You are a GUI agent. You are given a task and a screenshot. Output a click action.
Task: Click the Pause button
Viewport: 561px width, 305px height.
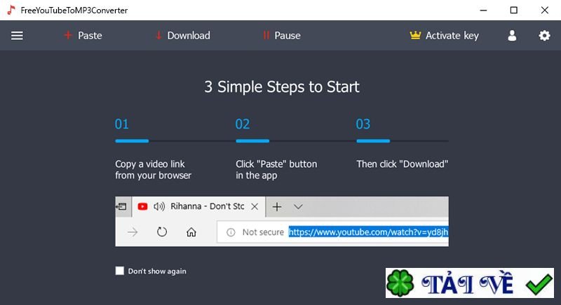coord(282,36)
